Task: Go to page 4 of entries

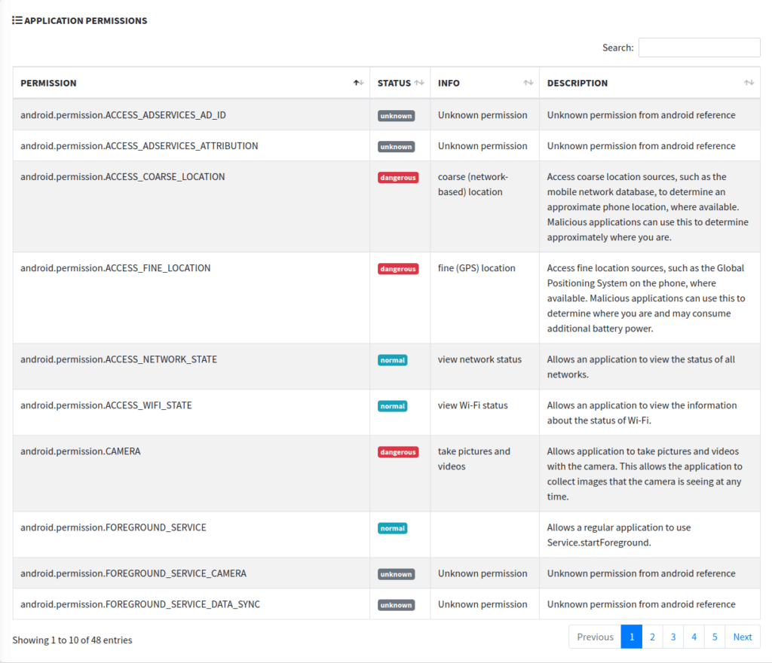Action: click(x=694, y=637)
